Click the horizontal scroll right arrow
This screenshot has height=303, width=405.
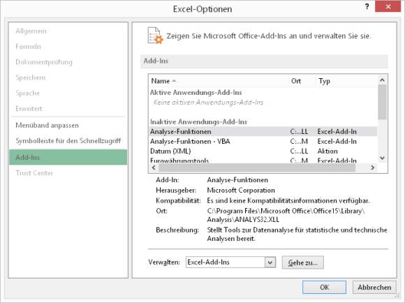372,168
